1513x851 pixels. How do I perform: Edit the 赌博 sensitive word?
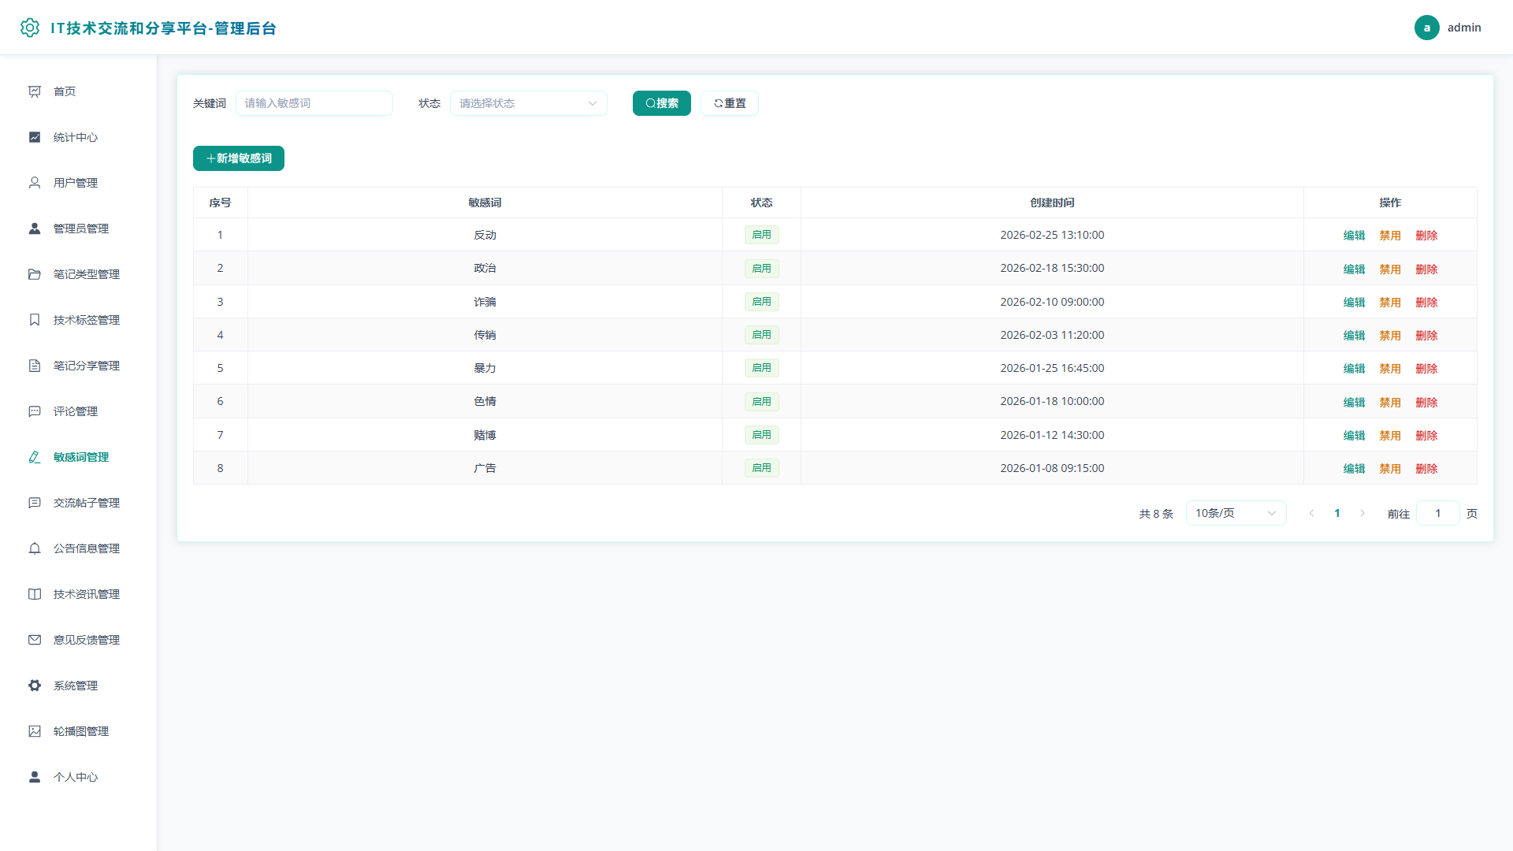tap(1354, 436)
